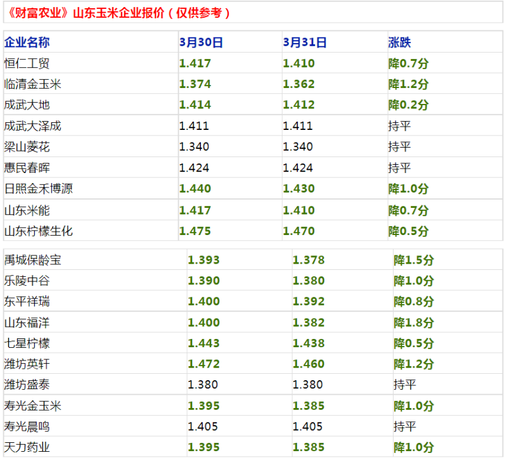
Task: Click 山东福洋 March 31 price 1.382
Action: [309, 323]
